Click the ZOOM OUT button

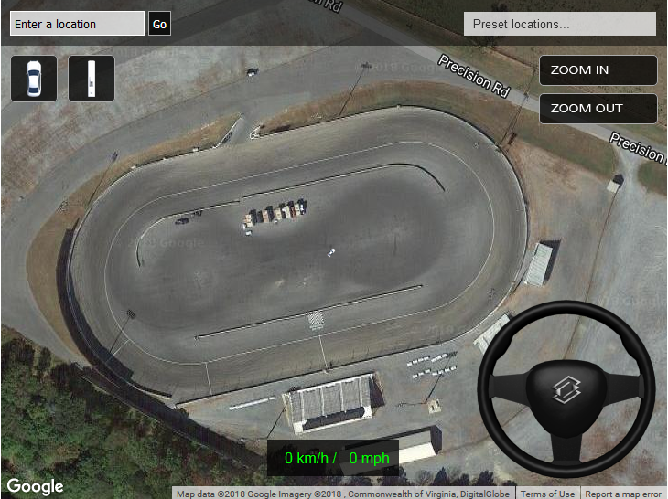click(x=598, y=109)
